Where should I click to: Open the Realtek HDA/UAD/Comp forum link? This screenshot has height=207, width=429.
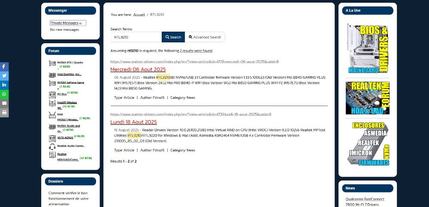pyautogui.click(x=68, y=157)
